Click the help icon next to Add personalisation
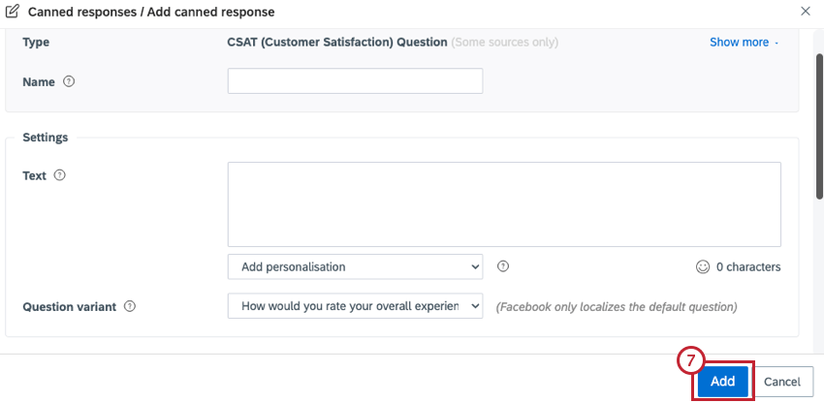The width and height of the screenshot is (824, 403). pos(503,266)
